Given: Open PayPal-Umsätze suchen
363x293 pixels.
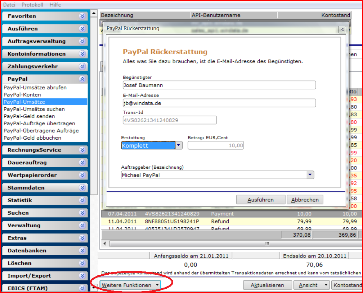Looking at the screenshot, I should pos(34,109).
